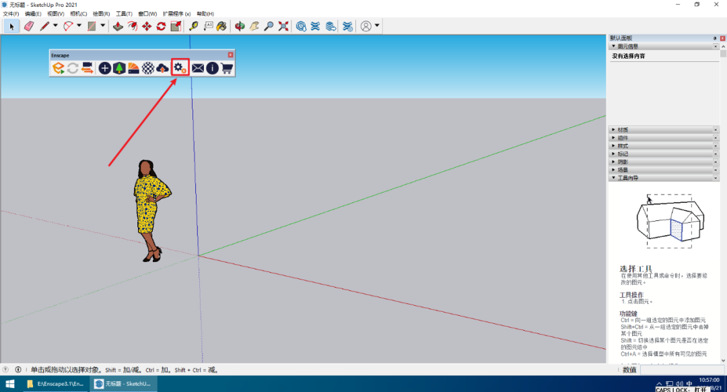
Task: Open Enscape General Options gear icon
Action: pos(180,68)
